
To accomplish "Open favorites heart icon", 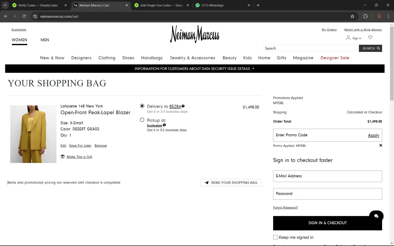I will click(370, 38).
